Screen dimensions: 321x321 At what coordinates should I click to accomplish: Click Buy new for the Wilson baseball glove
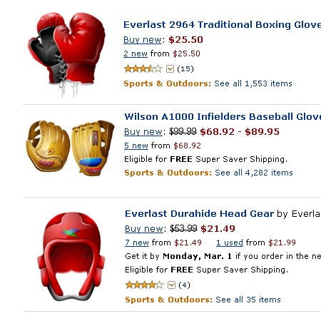point(143,131)
